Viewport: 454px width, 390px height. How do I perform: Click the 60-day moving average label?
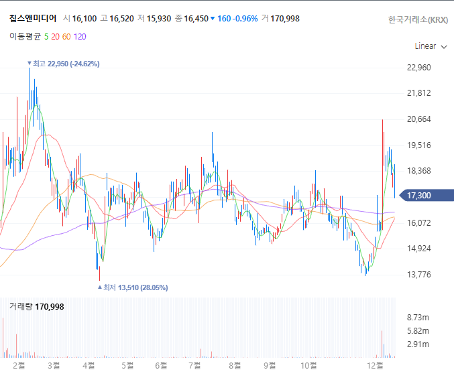coord(66,37)
